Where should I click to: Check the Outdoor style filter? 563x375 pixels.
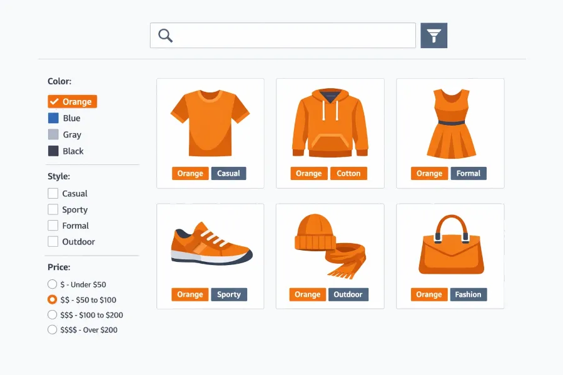(x=53, y=242)
